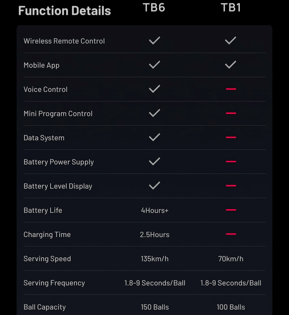Click TB1 red dash in Battery Life row
The width and height of the screenshot is (289, 315).
(231, 210)
